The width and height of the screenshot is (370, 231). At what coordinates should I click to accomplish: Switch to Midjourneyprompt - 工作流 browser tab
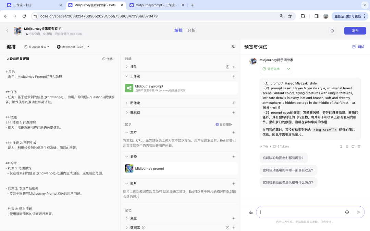[156, 5]
